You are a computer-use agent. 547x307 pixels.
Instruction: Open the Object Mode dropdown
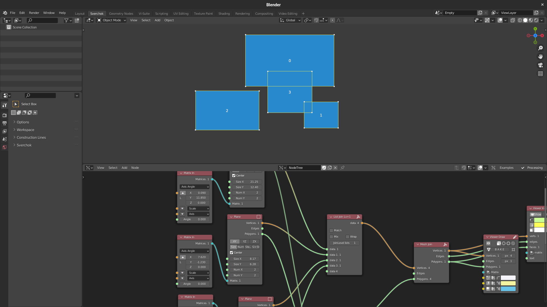(111, 20)
